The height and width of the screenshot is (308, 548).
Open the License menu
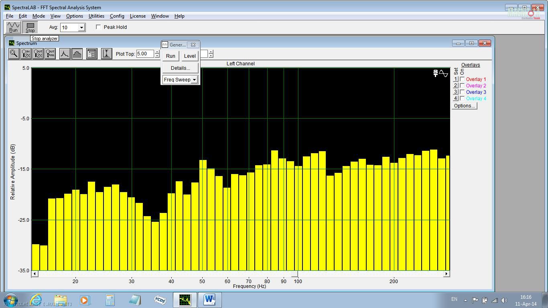(138, 16)
